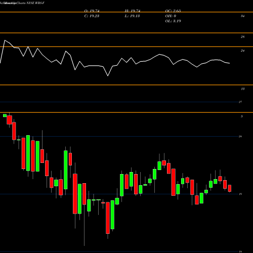
Task: Click the "5" axis label
Action: [241, 116]
